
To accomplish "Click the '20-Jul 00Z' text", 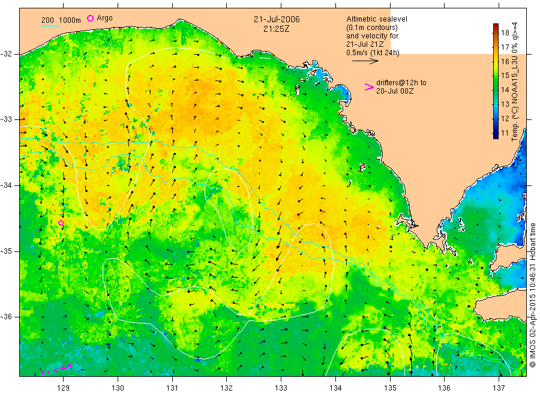I will (x=395, y=91).
